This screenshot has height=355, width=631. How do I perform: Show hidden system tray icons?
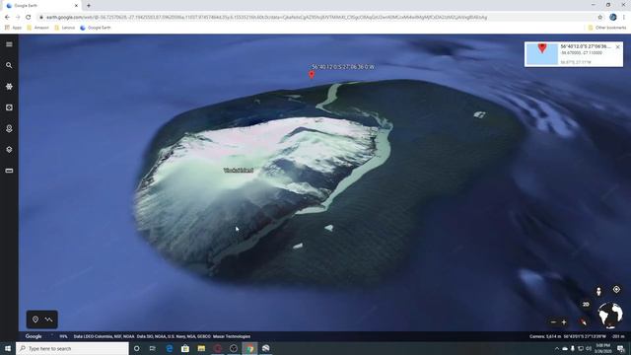pyautogui.click(x=557, y=348)
